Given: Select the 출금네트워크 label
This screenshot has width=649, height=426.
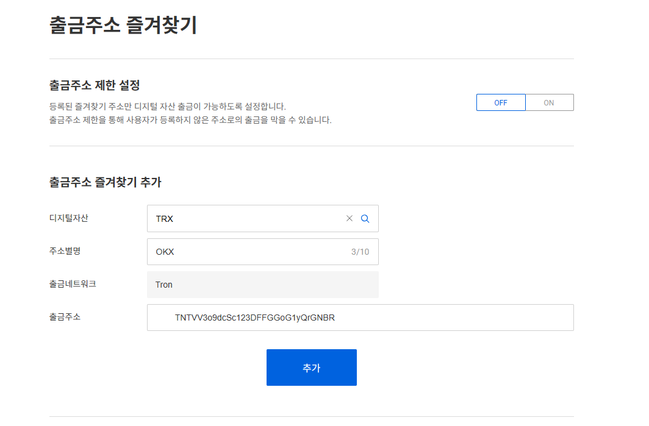Looking at the screenshot, I should pos(73,284).
